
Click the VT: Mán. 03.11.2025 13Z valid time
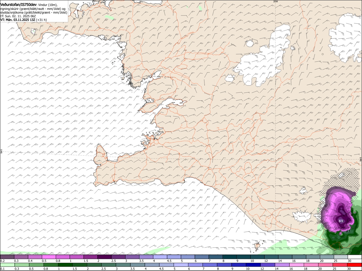(18, 20)
